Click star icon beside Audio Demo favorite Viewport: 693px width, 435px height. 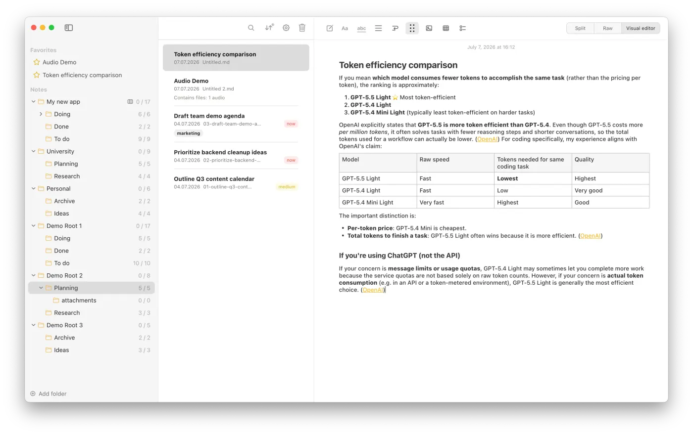tap(37, 62)
